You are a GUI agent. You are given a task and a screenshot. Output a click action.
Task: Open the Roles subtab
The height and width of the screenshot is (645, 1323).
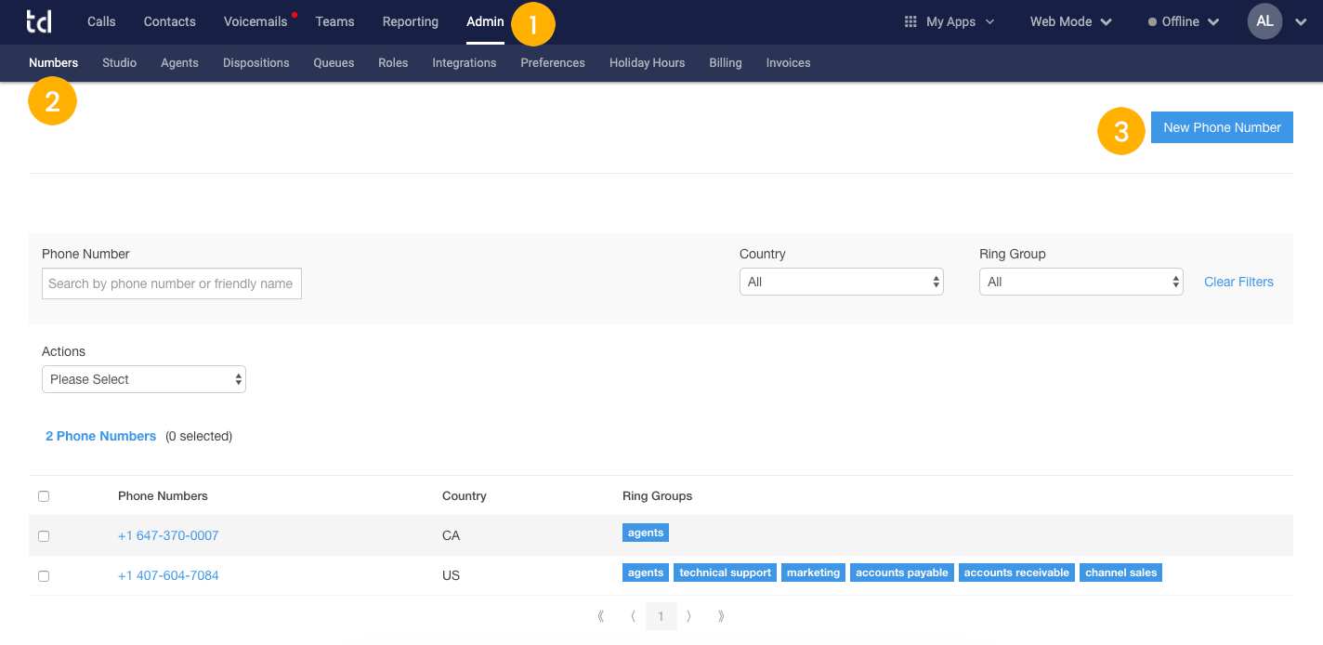[393, 63]
